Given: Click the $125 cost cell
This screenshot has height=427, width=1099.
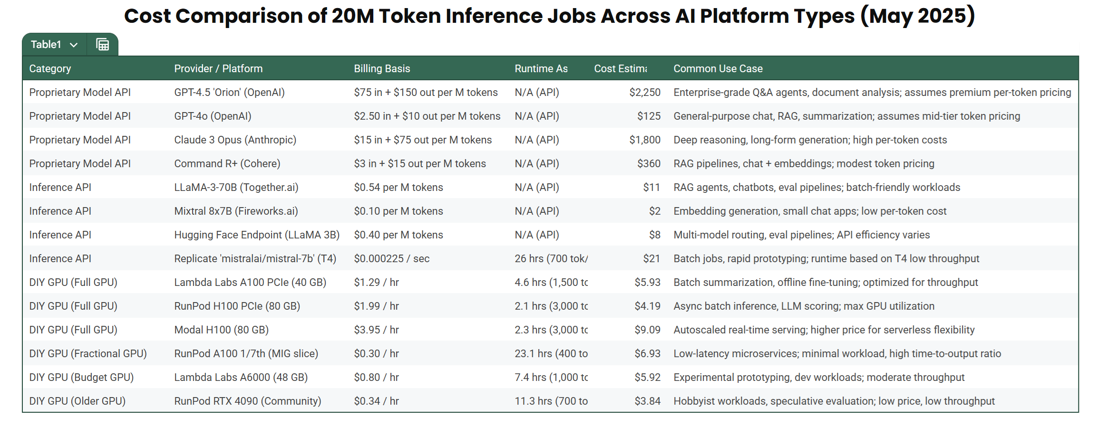Looking at the screenshot, I should click(649, 116).
